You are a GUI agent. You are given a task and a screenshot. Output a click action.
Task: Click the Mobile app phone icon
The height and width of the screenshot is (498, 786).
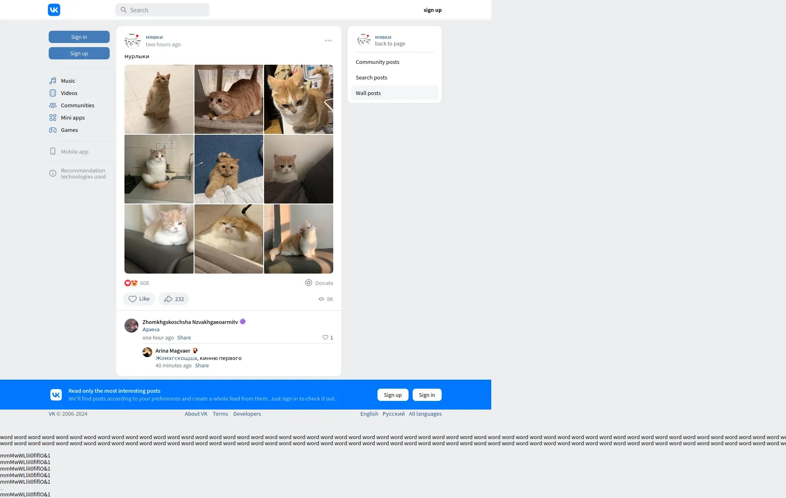coord(53,152)
